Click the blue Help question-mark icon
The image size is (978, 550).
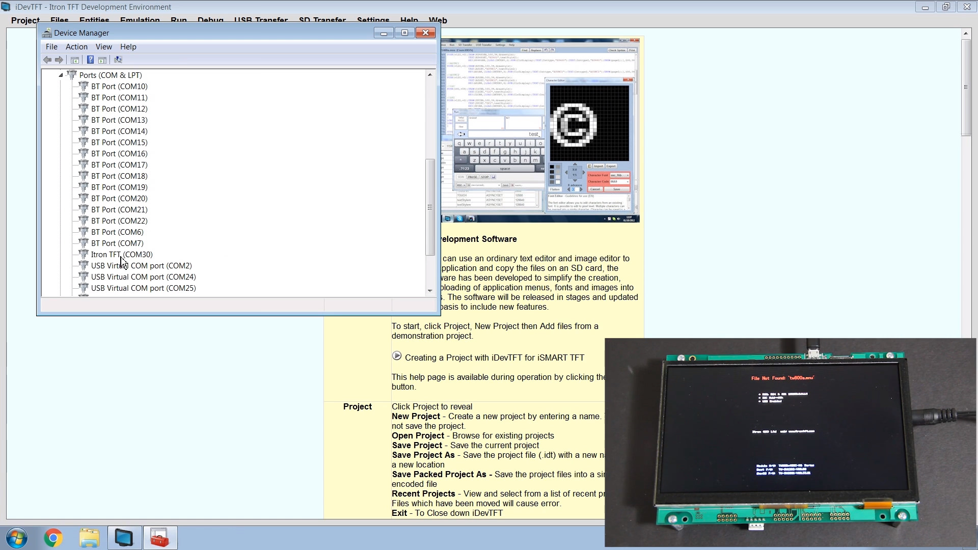tap(90, 60)
